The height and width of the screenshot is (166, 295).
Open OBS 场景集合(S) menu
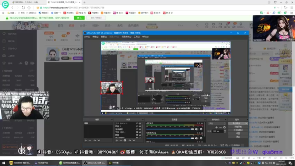click(x=126, y=37)
